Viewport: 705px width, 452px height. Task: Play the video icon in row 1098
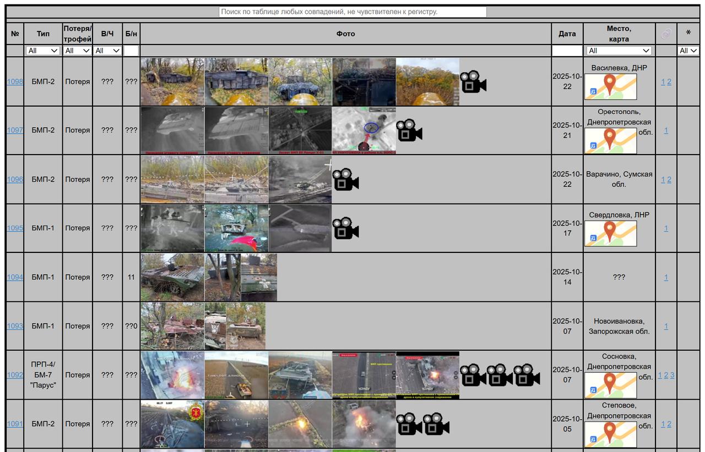point(473,82)
